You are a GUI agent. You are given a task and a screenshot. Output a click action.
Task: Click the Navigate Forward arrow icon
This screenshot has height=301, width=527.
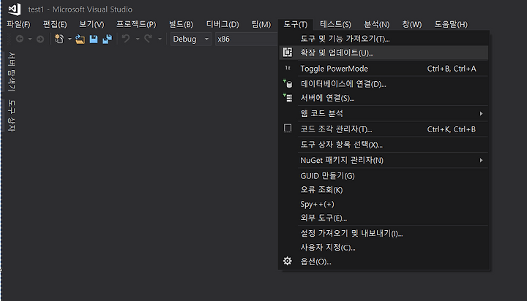(40, 39)
